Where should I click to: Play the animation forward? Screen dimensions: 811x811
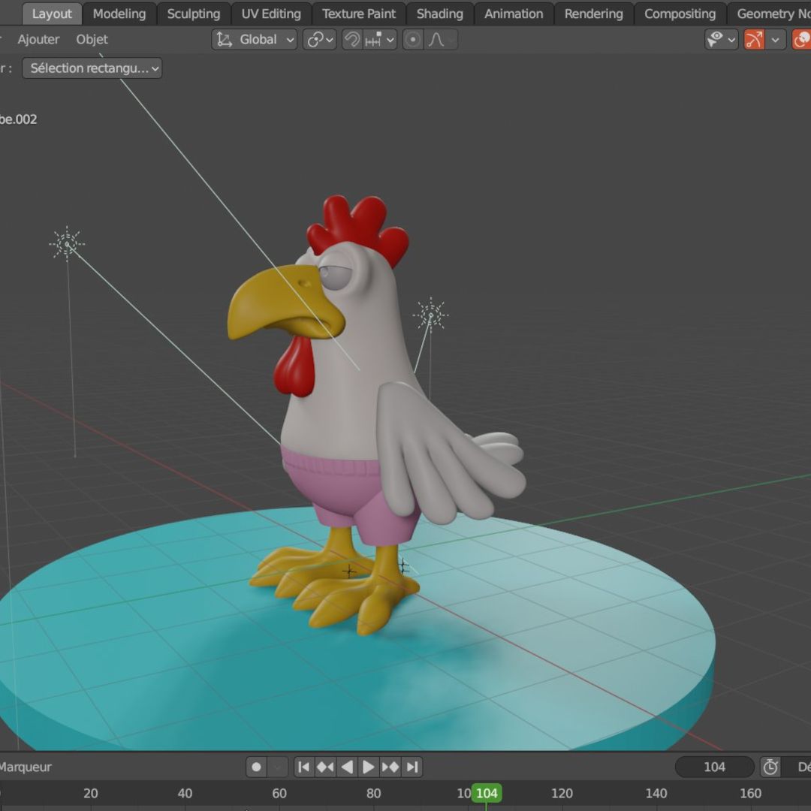click(x=368, y=767)
